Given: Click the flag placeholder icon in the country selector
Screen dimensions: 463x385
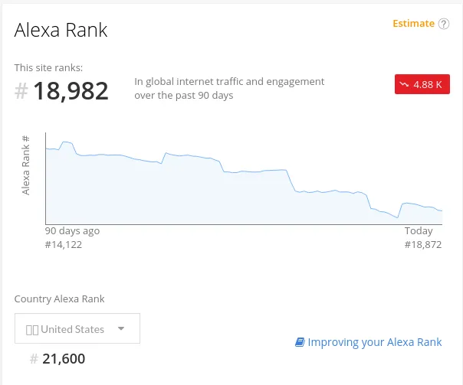Looking at the screenshot, I should click(x=32, y=330).
